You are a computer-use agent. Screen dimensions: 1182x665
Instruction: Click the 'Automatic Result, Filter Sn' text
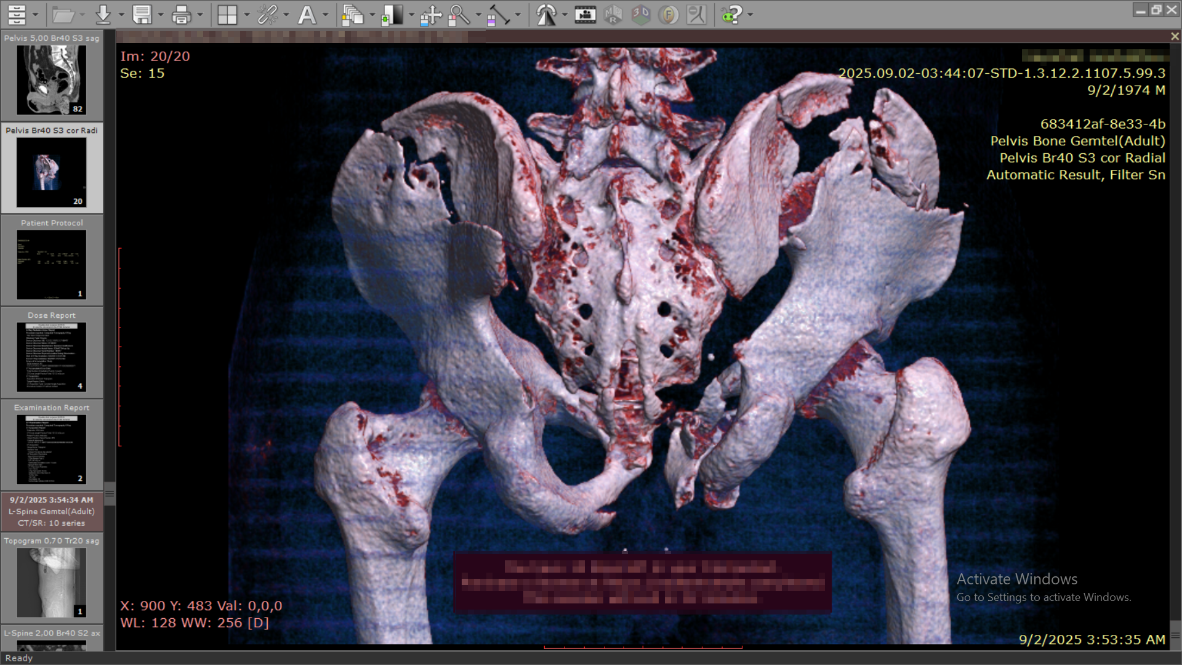pos(1075,175)
